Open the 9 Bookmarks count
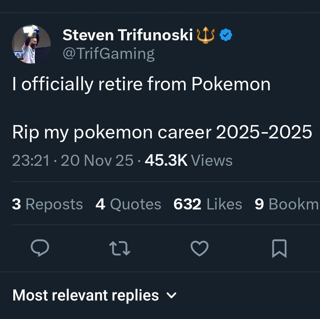Screen dimensions: 320x319 tap(286, 204)
